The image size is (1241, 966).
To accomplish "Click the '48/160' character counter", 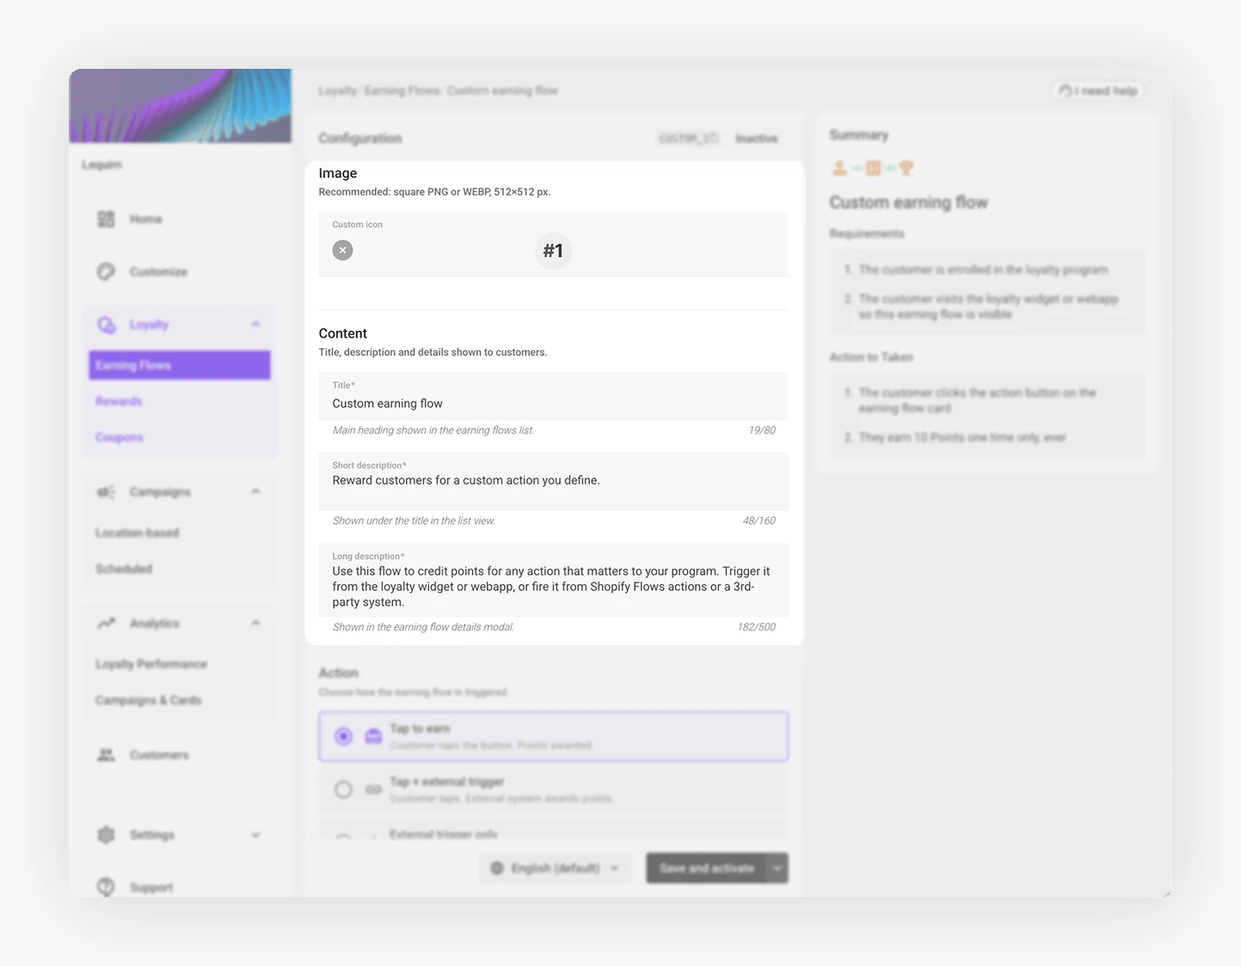I will [759, 520].
